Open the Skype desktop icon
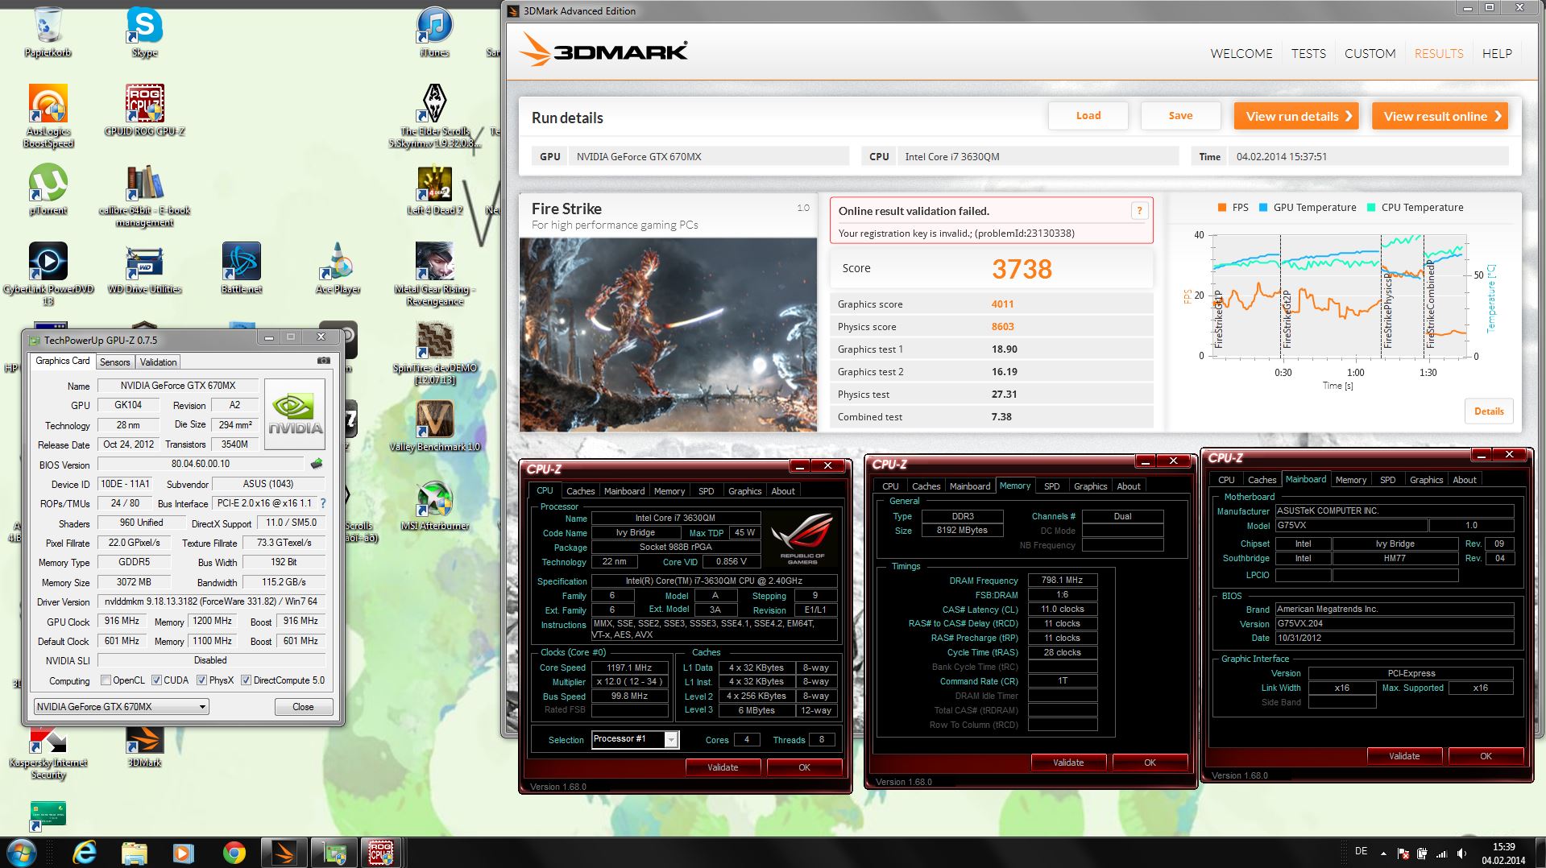Screen dimensions: 1546x868 coord(145,31)
